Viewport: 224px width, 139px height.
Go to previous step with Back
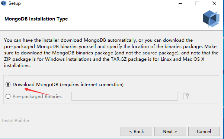click(136, 131)
